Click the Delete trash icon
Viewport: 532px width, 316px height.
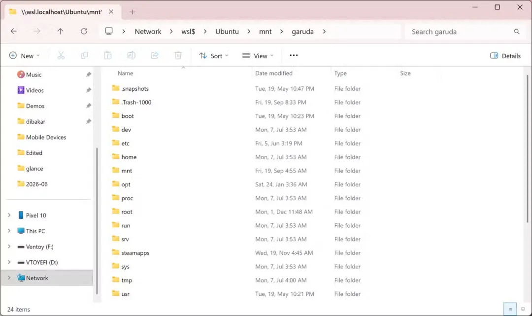178,56
